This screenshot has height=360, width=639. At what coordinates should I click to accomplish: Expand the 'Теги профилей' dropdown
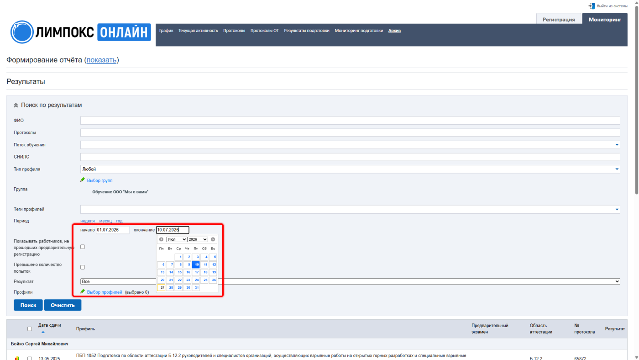350,209
